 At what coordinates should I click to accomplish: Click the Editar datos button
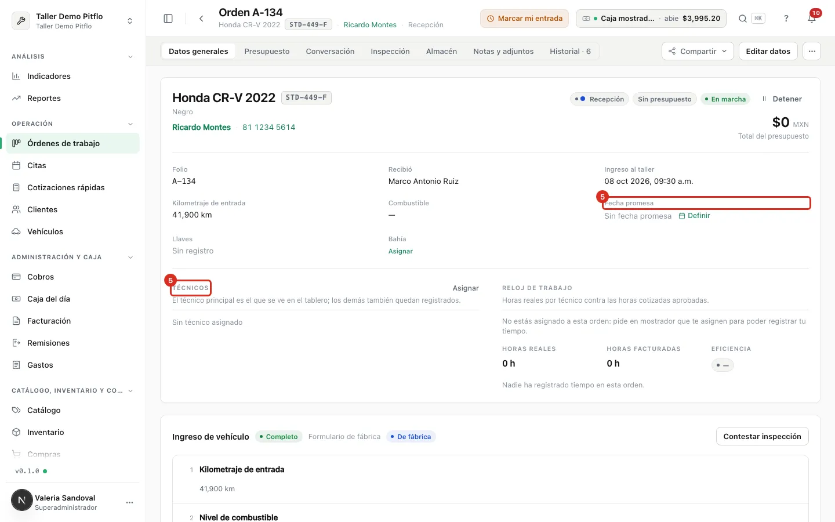pos(768,51)
